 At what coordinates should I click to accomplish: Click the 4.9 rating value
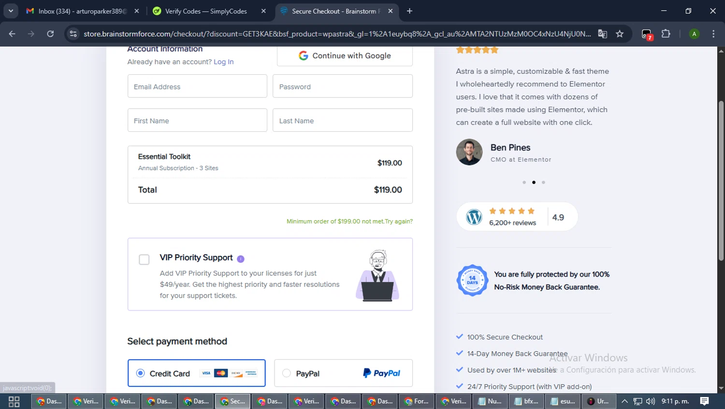click(558, 217)
